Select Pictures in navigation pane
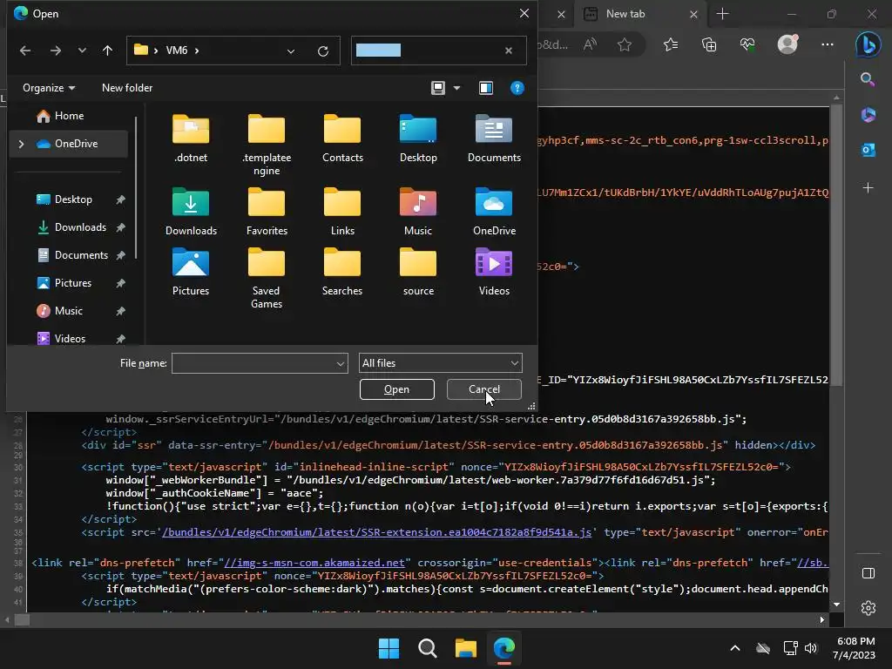 click(x=71, y=283)
